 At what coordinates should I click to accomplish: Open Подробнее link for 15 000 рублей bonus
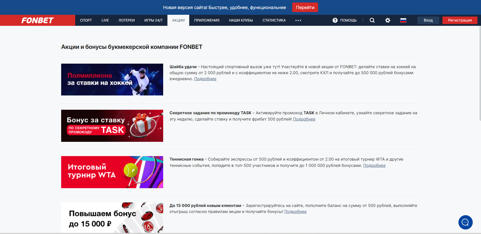296,212
